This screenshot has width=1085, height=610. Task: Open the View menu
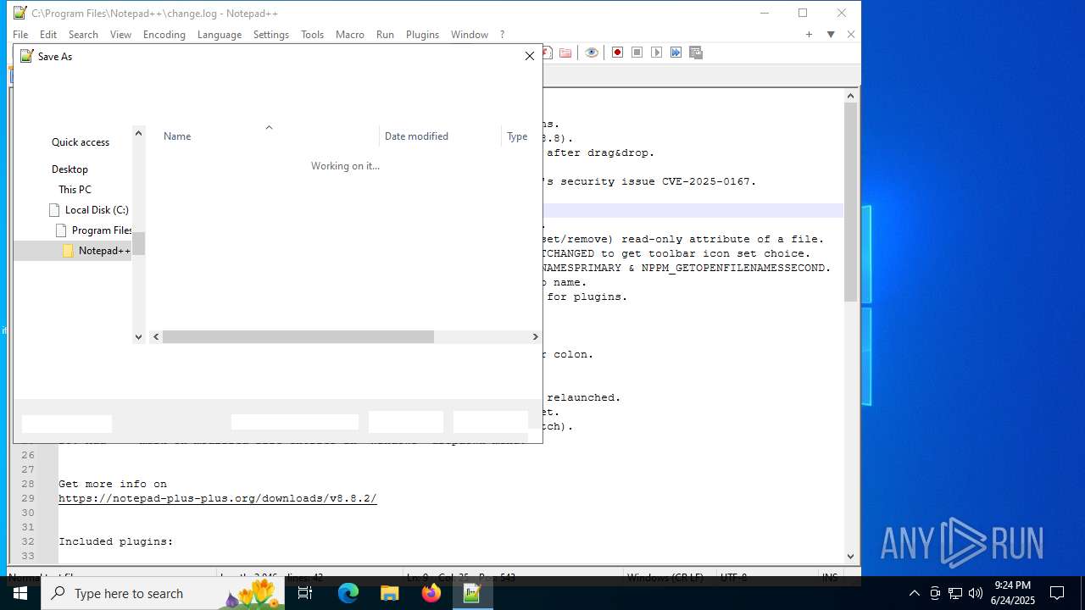click(x=120, y=35)
